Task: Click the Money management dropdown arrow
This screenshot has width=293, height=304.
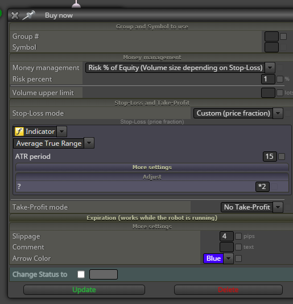Action: click(x=270, y=68)
